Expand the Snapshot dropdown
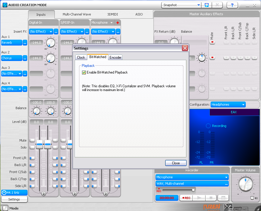The image size is (261, 211). click(x=199, y=5)
